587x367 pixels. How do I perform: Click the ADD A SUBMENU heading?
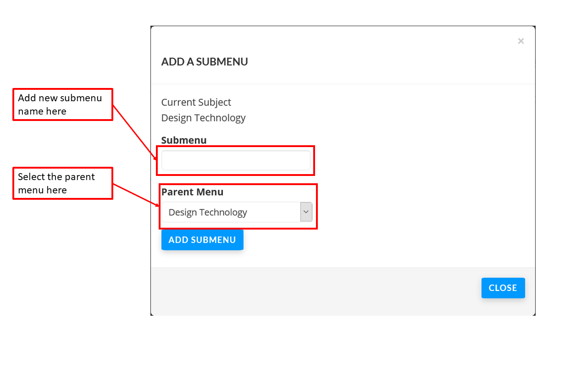coord(205,62)
